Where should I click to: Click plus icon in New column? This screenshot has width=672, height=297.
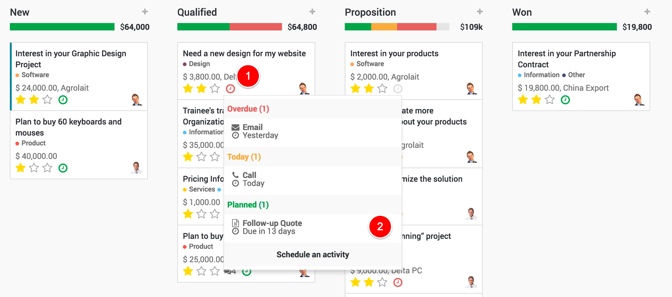(x=145, y=12)
